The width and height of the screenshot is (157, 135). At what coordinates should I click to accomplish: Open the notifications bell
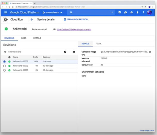click(138, 12)
